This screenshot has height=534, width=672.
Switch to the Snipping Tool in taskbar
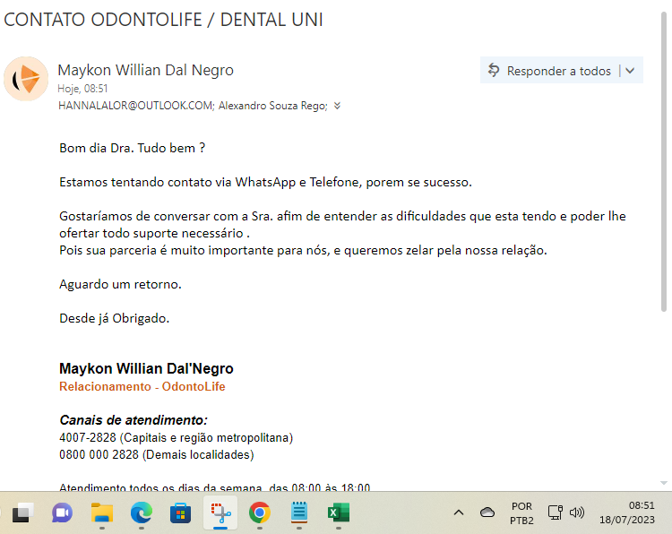point(220,512)
